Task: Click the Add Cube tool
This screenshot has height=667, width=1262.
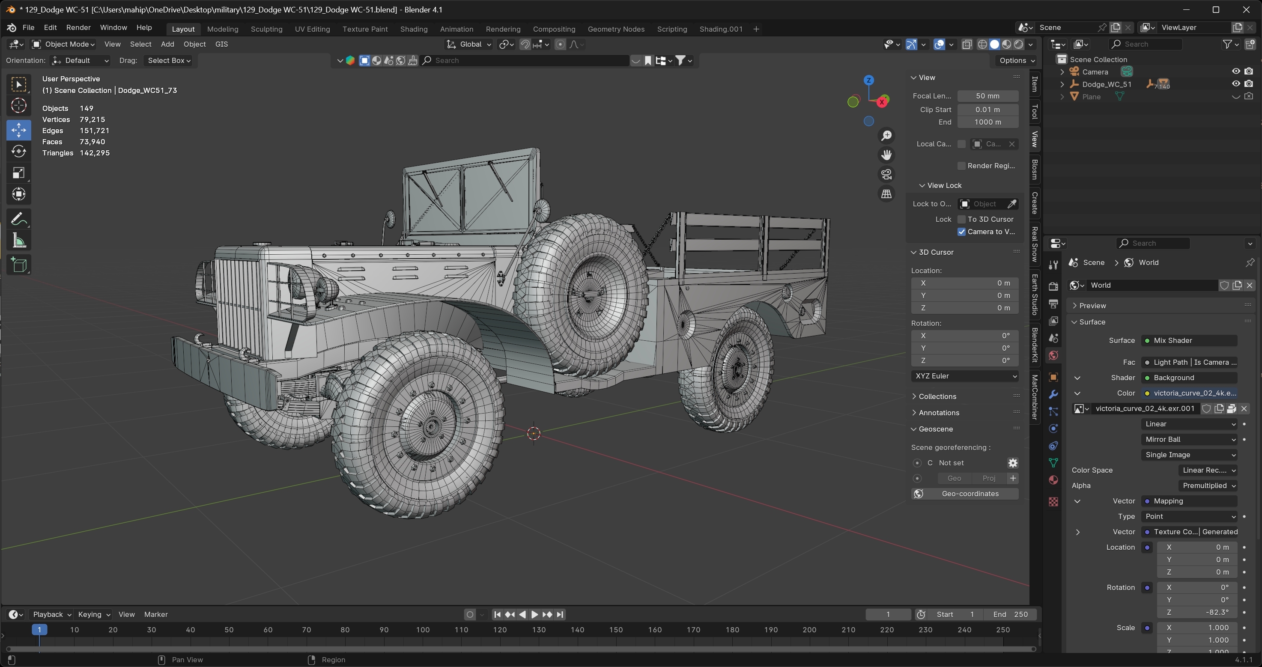Action: click(x=18, y=265)
